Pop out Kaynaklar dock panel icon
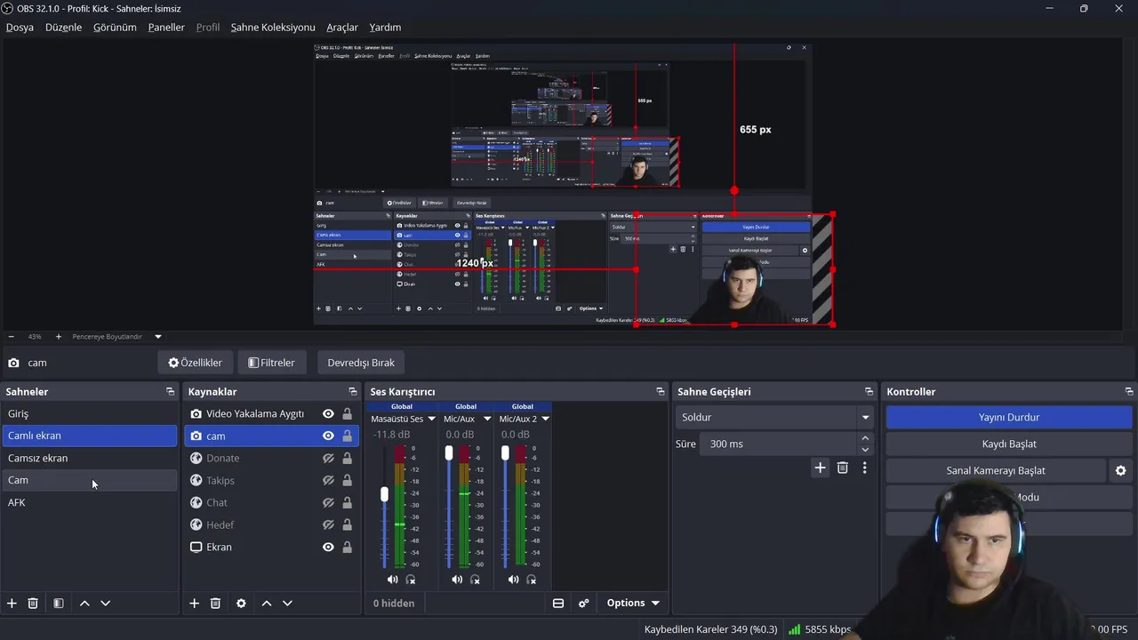The height and width of the screenshot is (640, 1138). point(352,391)
